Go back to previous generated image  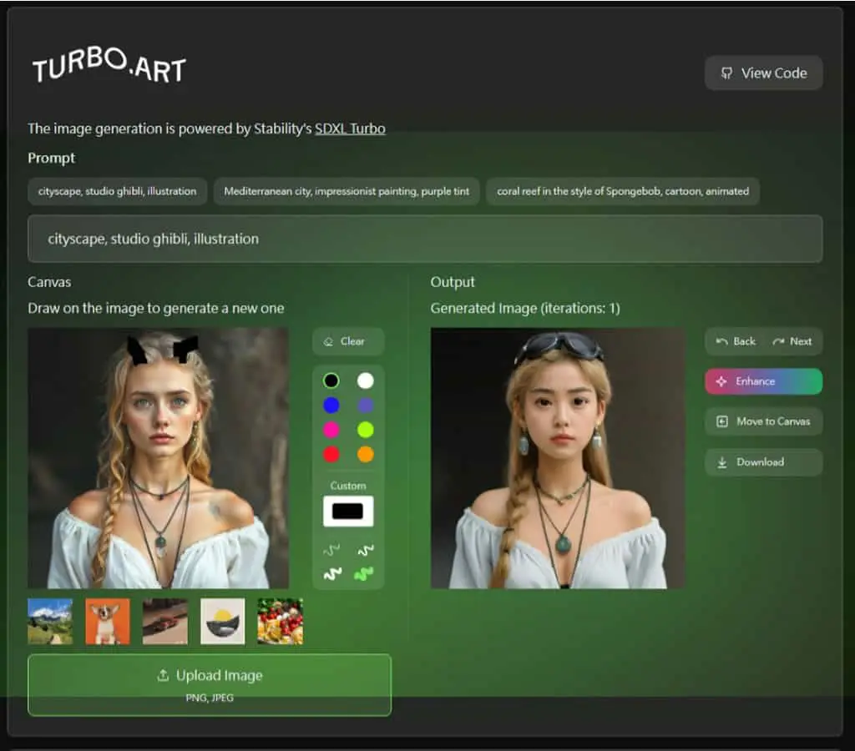[736, 342]
